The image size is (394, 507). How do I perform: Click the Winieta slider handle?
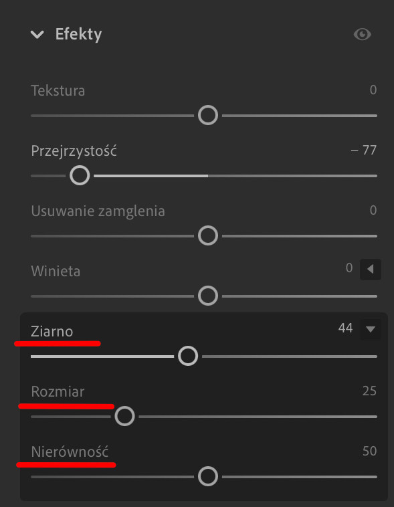(x=207, y=296)
